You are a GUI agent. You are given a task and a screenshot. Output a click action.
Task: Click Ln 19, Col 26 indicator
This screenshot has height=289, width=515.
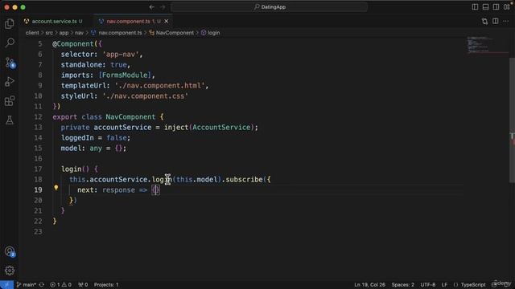coord(369,285)
